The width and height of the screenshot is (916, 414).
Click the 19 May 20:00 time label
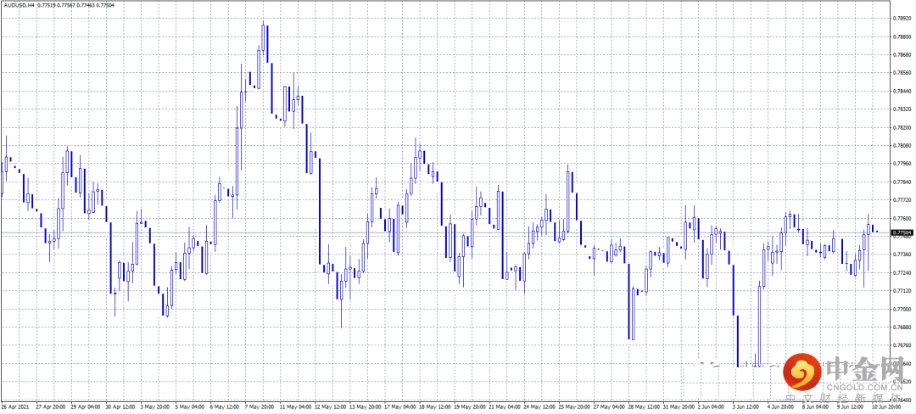click(x=469, y=406)
